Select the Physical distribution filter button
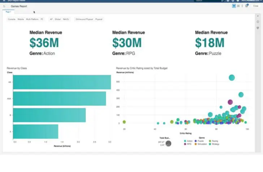Image resolution: width=263 pixels, height=172 pixels. (99, 19)
